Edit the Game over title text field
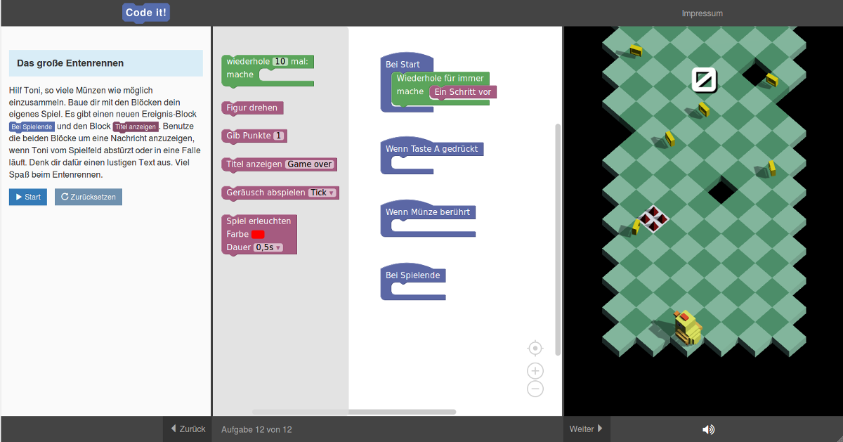The width and height of the screenshot is (843, 442). pyautogui.click(x=310, y=164)
